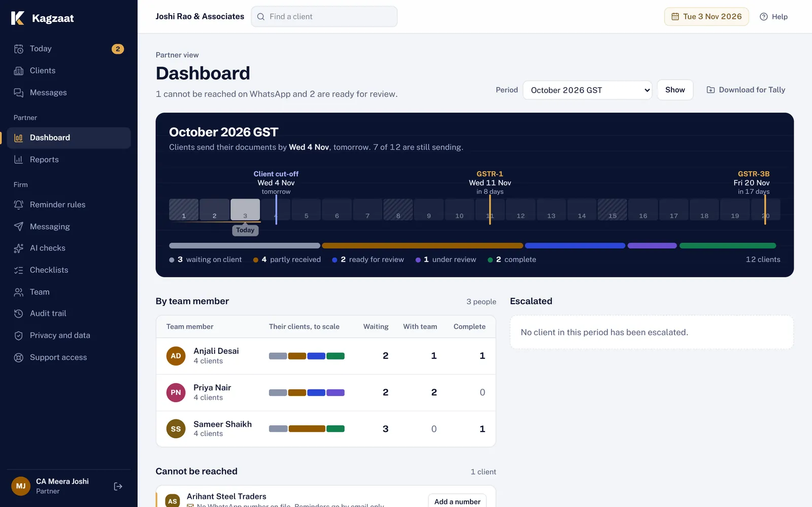This screenshot has width=812, height=507.
Task: Go to the Dashboard menu item
Action: (x=69, y=138)
